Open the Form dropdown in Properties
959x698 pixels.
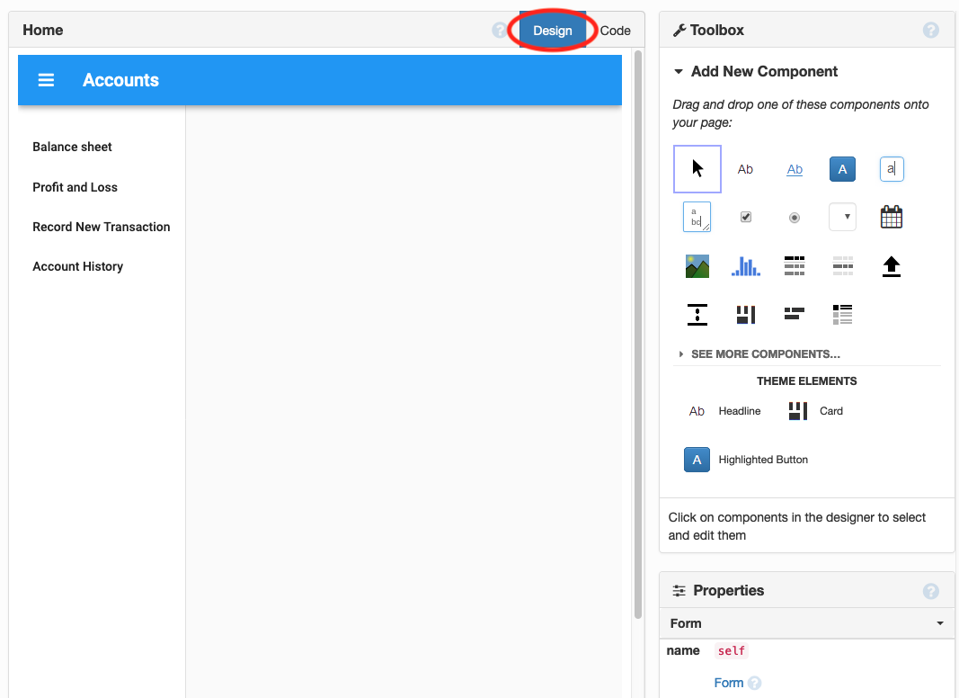tap(940, 622)
